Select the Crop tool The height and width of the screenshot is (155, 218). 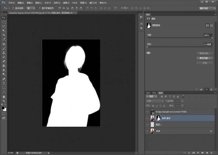pyautogui.click(x=4, y=35)
